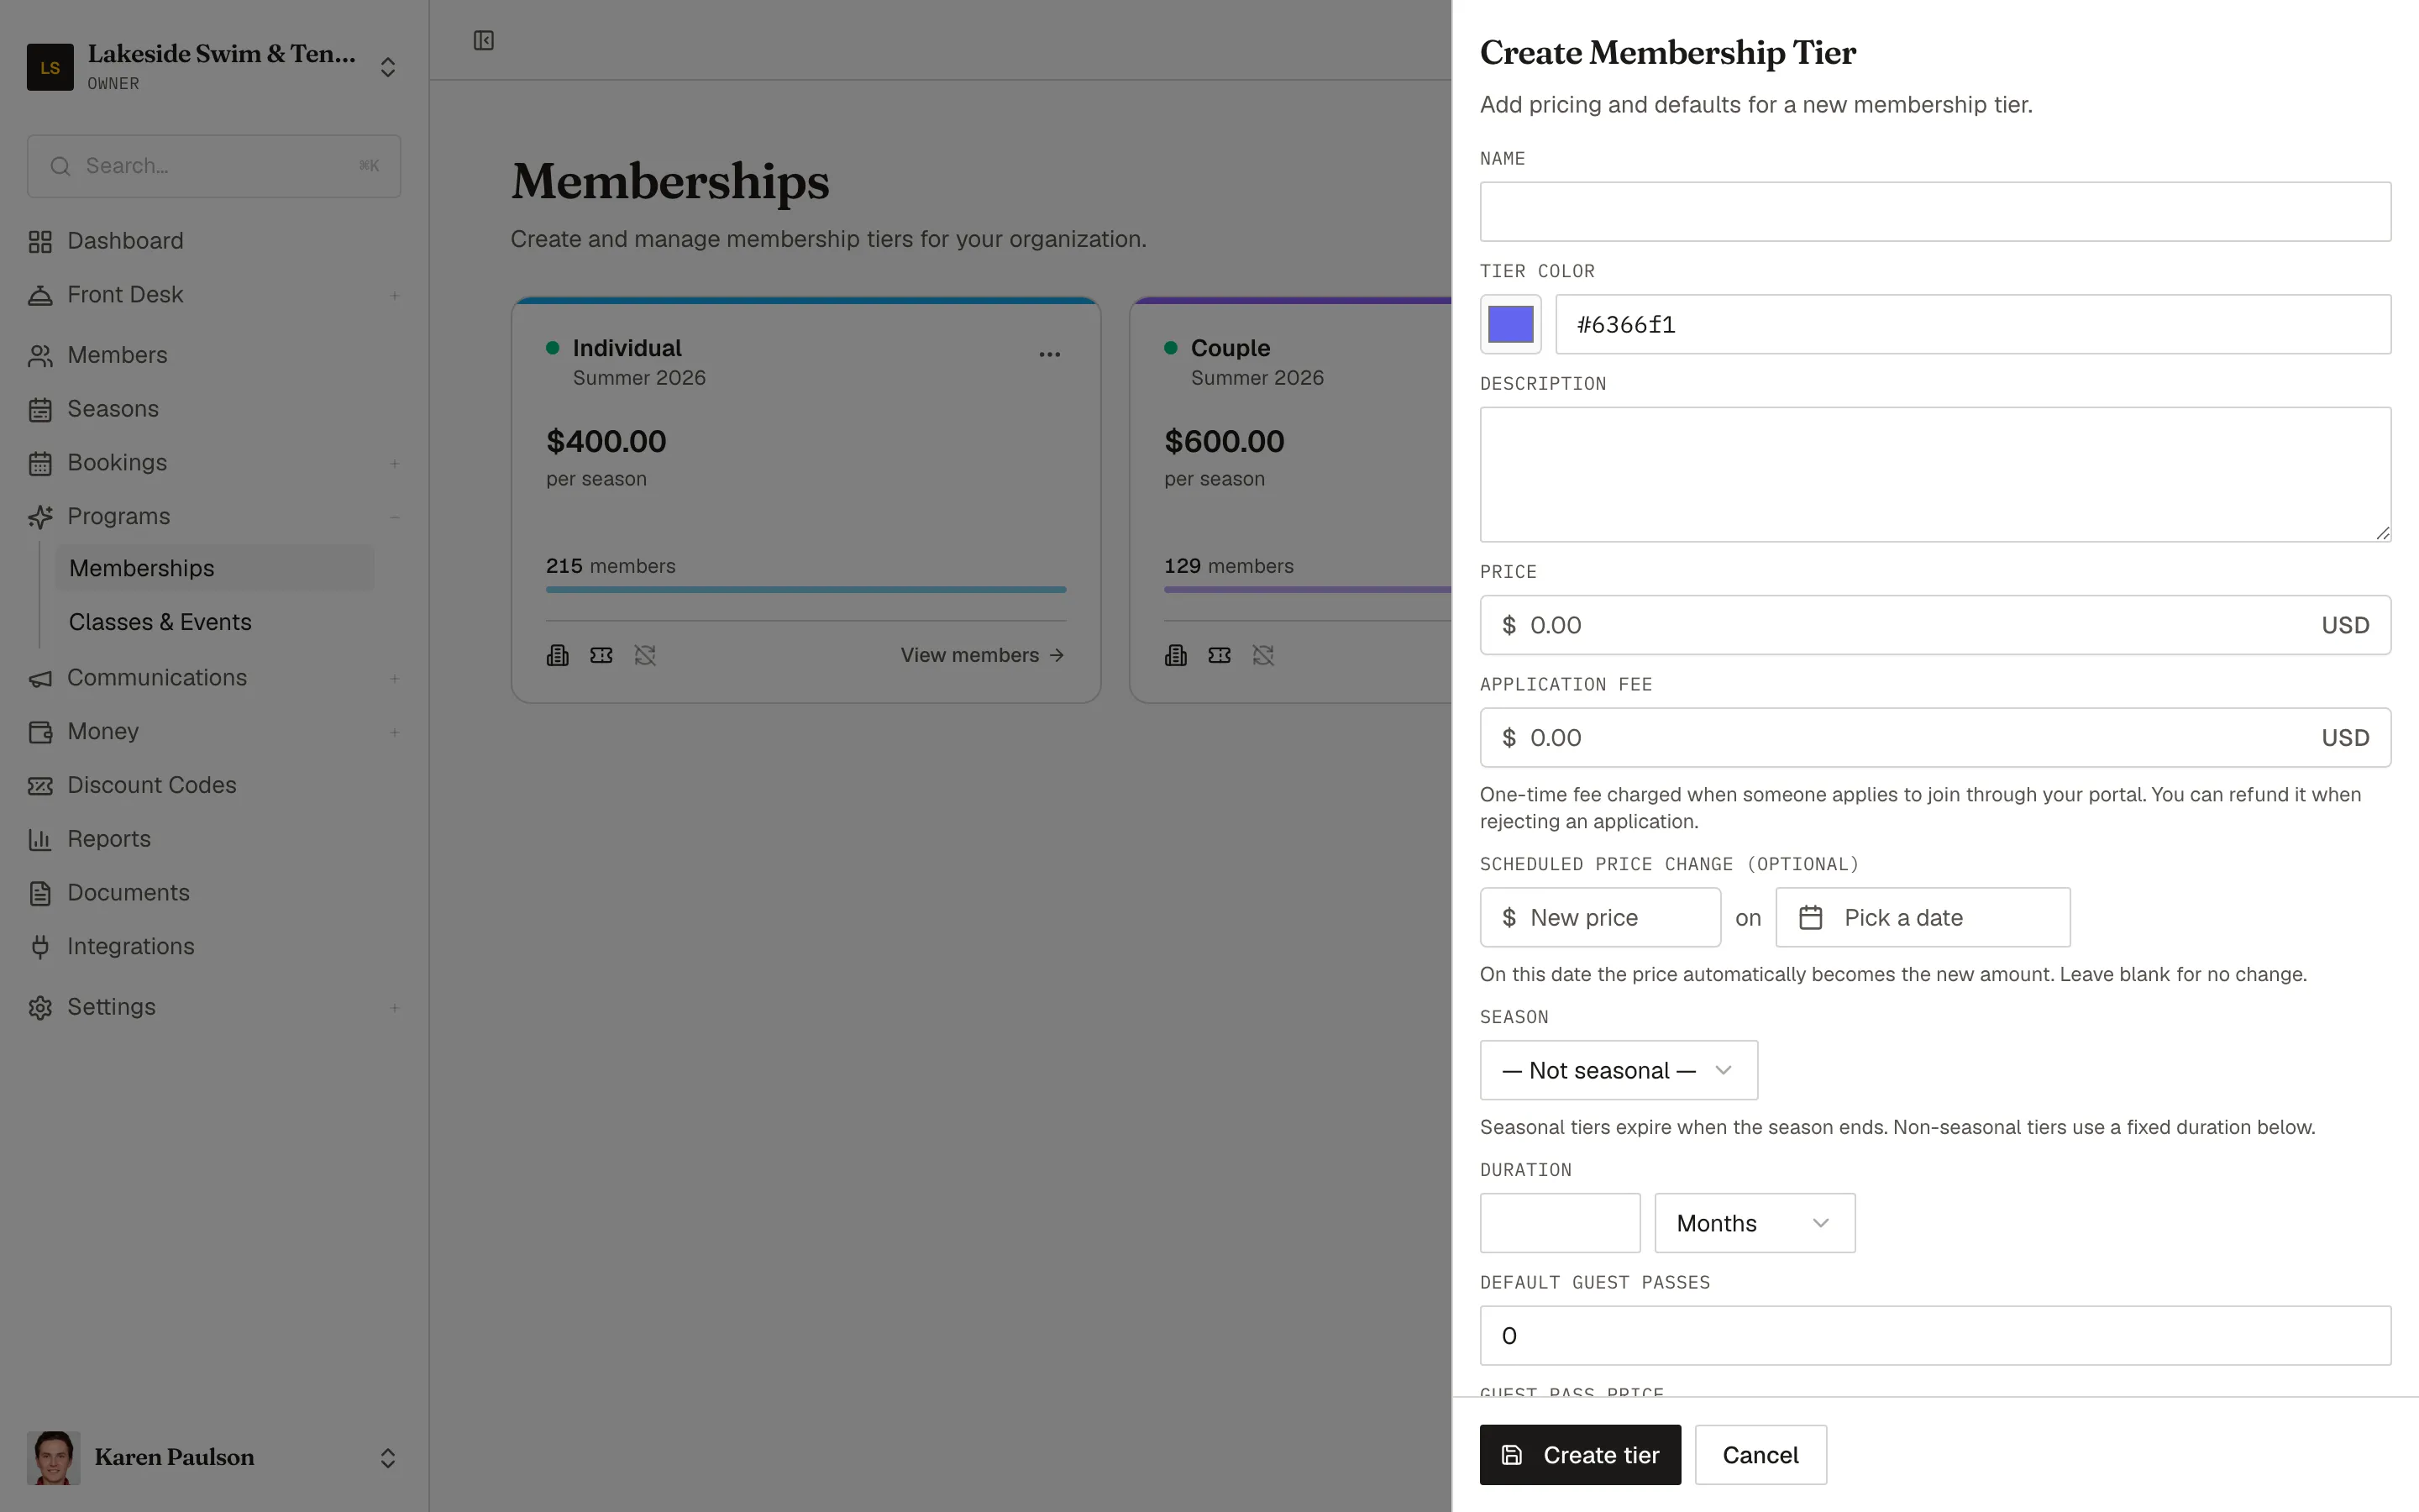Click the $400.00 price text

(x=606, y=441)
